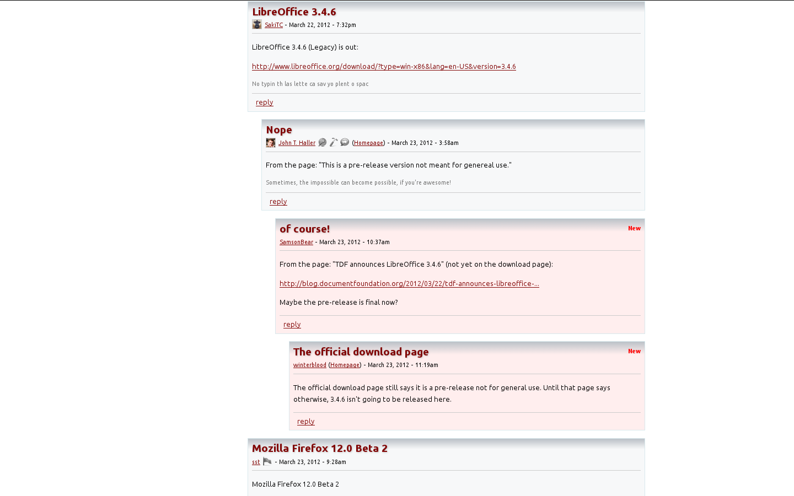The height and width of the screenshot is (496, 794).
Task: Open the documentfoundation.org blog link
Action: tap(409, 283)
